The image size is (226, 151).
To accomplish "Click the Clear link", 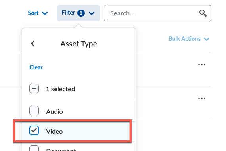I will coord(36,67).
